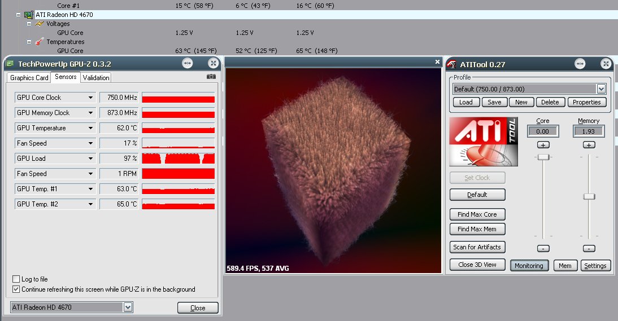Collapse the ATI Radeon HD 4670 tree node

(18, 15)
